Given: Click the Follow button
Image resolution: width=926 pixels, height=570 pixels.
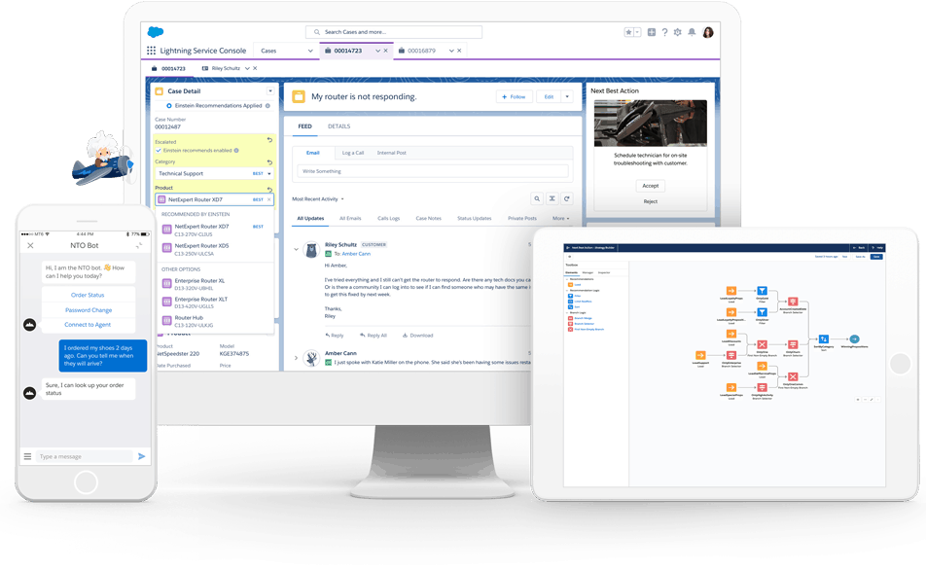Looking at the screenshot, I should tap(514, 97).
